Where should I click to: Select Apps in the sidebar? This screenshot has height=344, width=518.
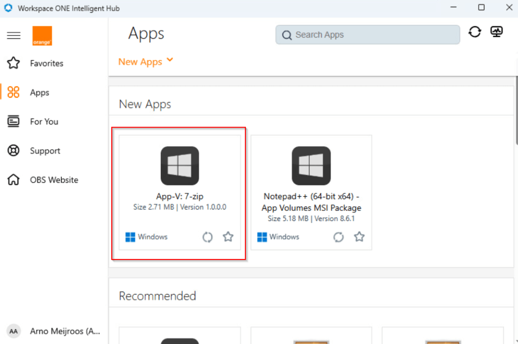click(39, 93)
